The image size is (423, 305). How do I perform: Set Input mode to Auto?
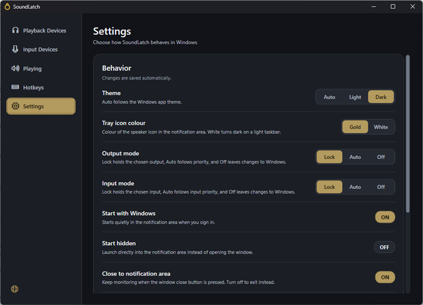point(355,187)
